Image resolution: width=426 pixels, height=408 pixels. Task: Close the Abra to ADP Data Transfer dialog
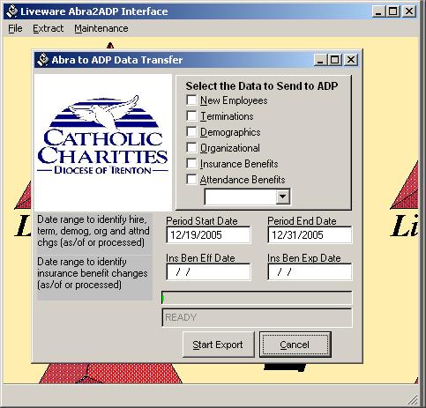(351, 60)
